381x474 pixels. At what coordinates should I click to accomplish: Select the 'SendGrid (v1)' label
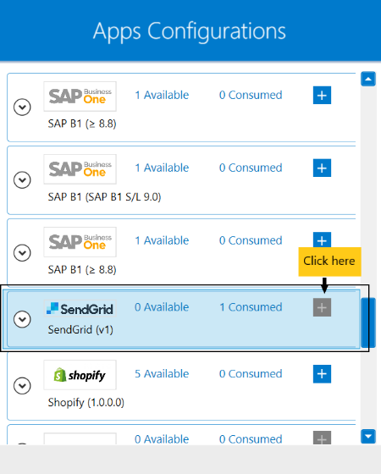(x=80, y=329)
